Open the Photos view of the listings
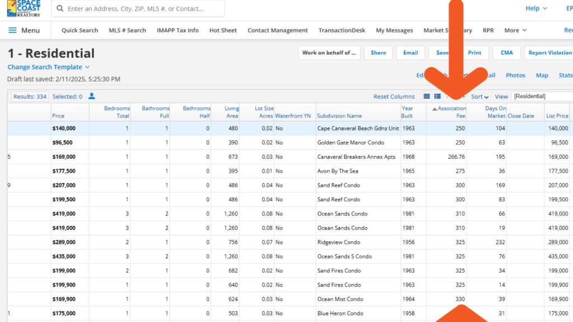 click(x=515, y=75)
